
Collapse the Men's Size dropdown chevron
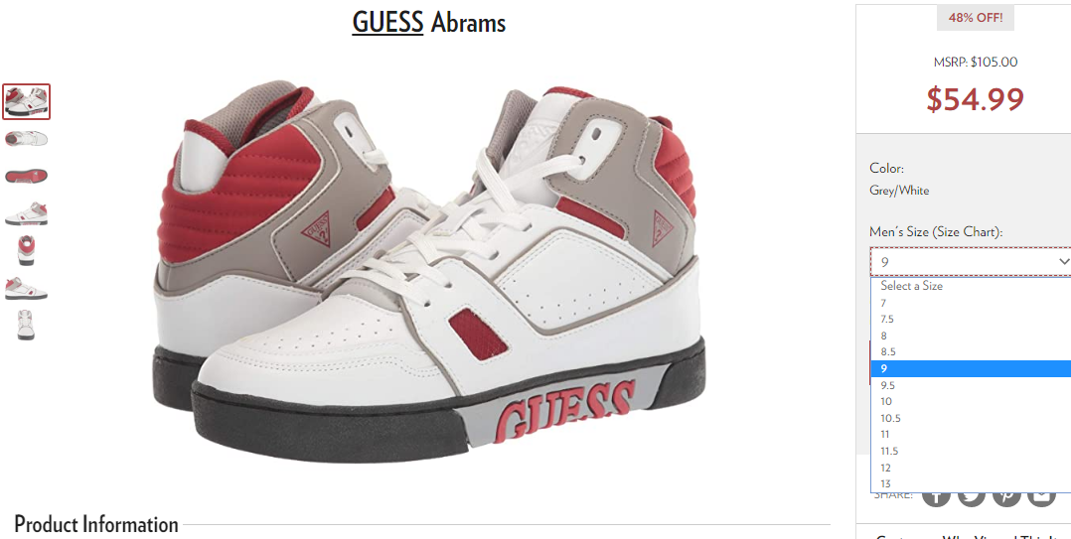(x=1063, y=262)
